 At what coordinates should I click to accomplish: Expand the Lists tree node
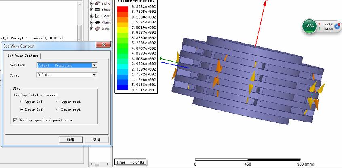(x=92, y=29)
